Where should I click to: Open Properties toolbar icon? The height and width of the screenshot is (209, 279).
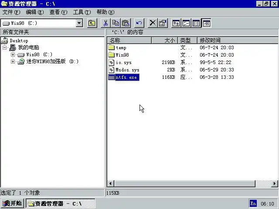pyautogui.click(x=163, y=23)
